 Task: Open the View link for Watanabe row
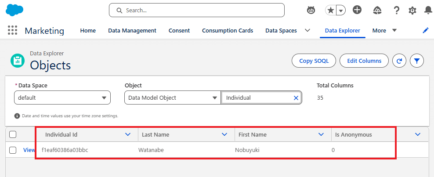point(29,150)
